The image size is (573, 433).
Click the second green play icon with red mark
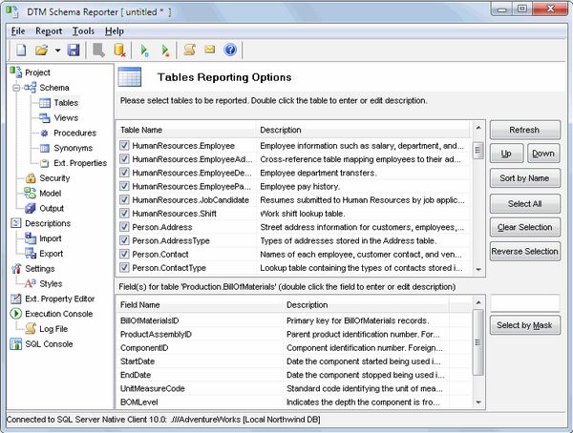click(165, 51)
